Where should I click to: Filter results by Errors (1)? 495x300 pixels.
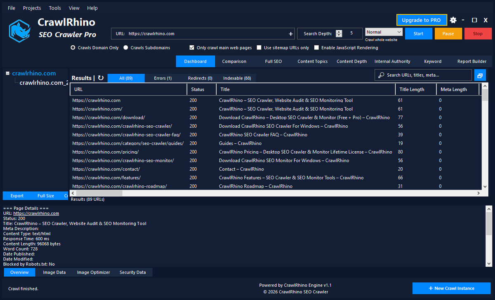(163, 78)
